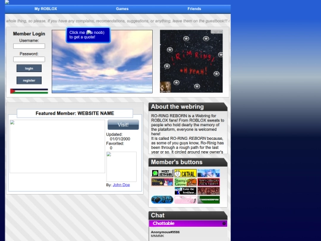Image resolution: width=321 pixels, height=241 pixels.
Task: Open the My ROBLOX tab
Action: coord(46,9)
